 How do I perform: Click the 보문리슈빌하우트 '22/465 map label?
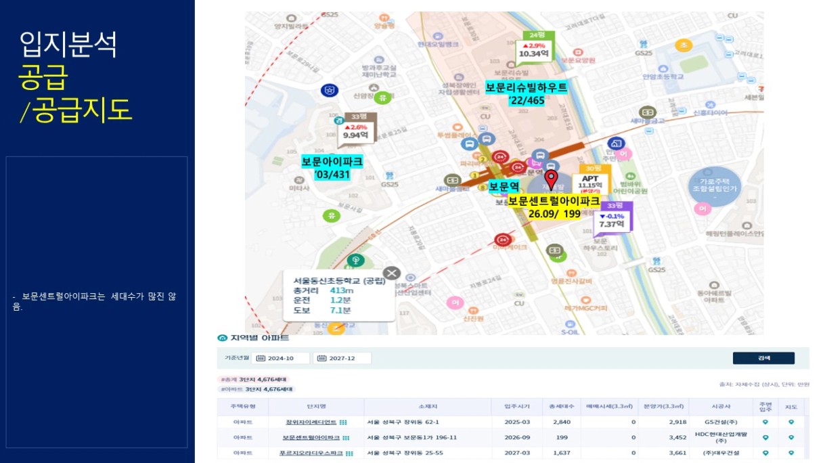coord(527,94)
